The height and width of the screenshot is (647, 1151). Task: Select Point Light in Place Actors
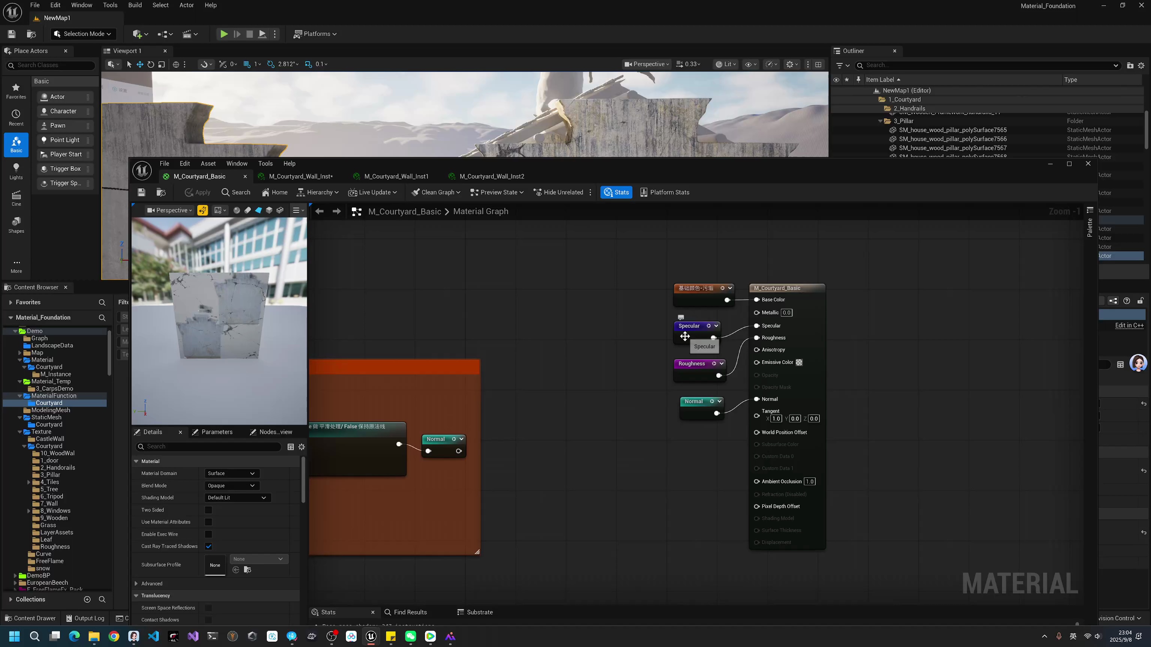(x=65, y=140)
